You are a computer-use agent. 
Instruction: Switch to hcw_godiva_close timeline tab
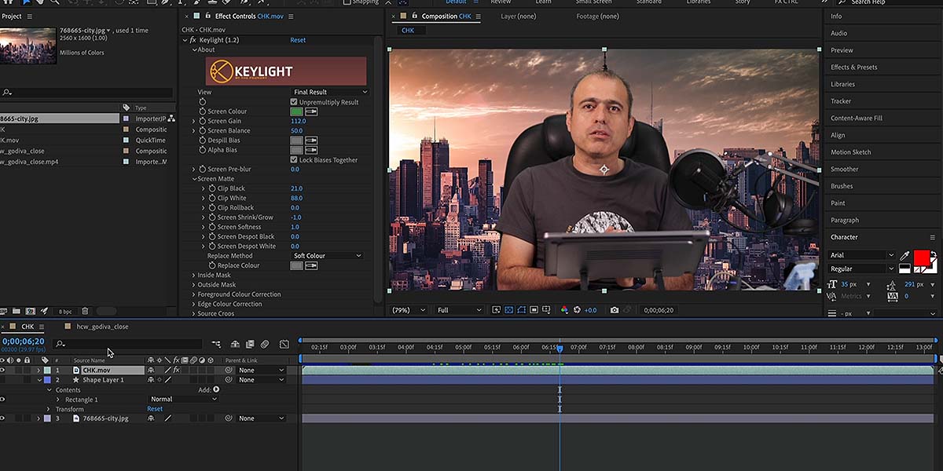(102, 327)
